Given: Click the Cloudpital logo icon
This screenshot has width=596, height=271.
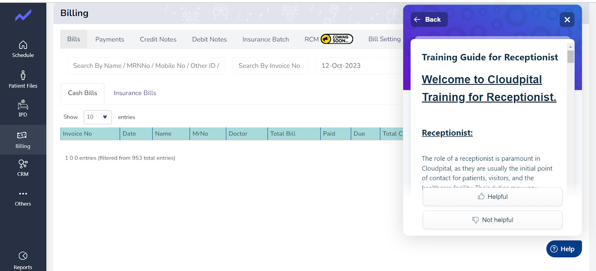Looking at the screenshot, I should (23, 16).
